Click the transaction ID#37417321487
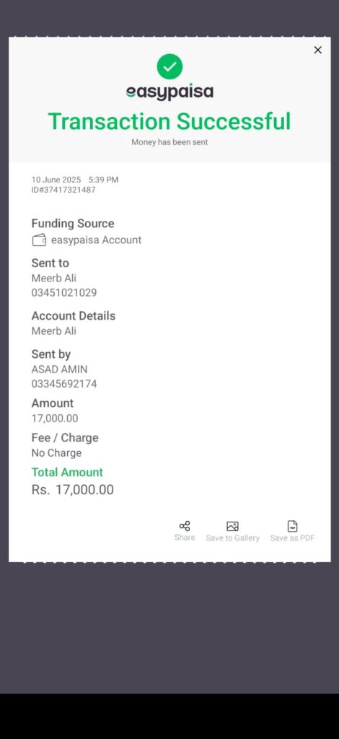 [x=63, y=190]
